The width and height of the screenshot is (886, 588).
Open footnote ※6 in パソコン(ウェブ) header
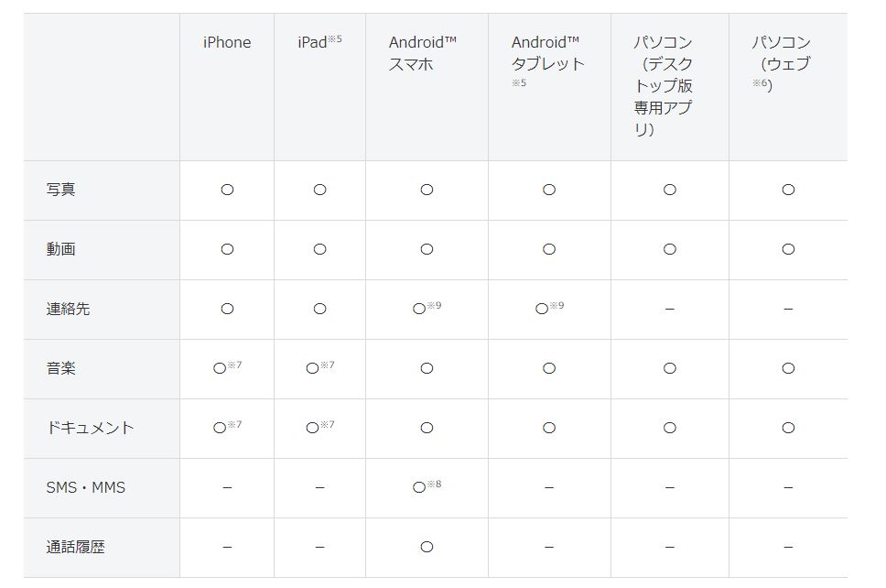[x=762, y=84]
